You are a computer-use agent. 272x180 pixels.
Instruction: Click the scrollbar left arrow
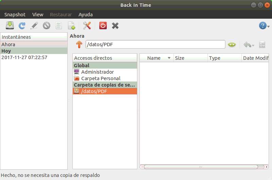[142, 167]
